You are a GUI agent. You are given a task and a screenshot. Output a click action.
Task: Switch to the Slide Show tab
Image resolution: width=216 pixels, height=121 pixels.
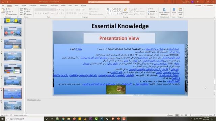tap(54, 5)
